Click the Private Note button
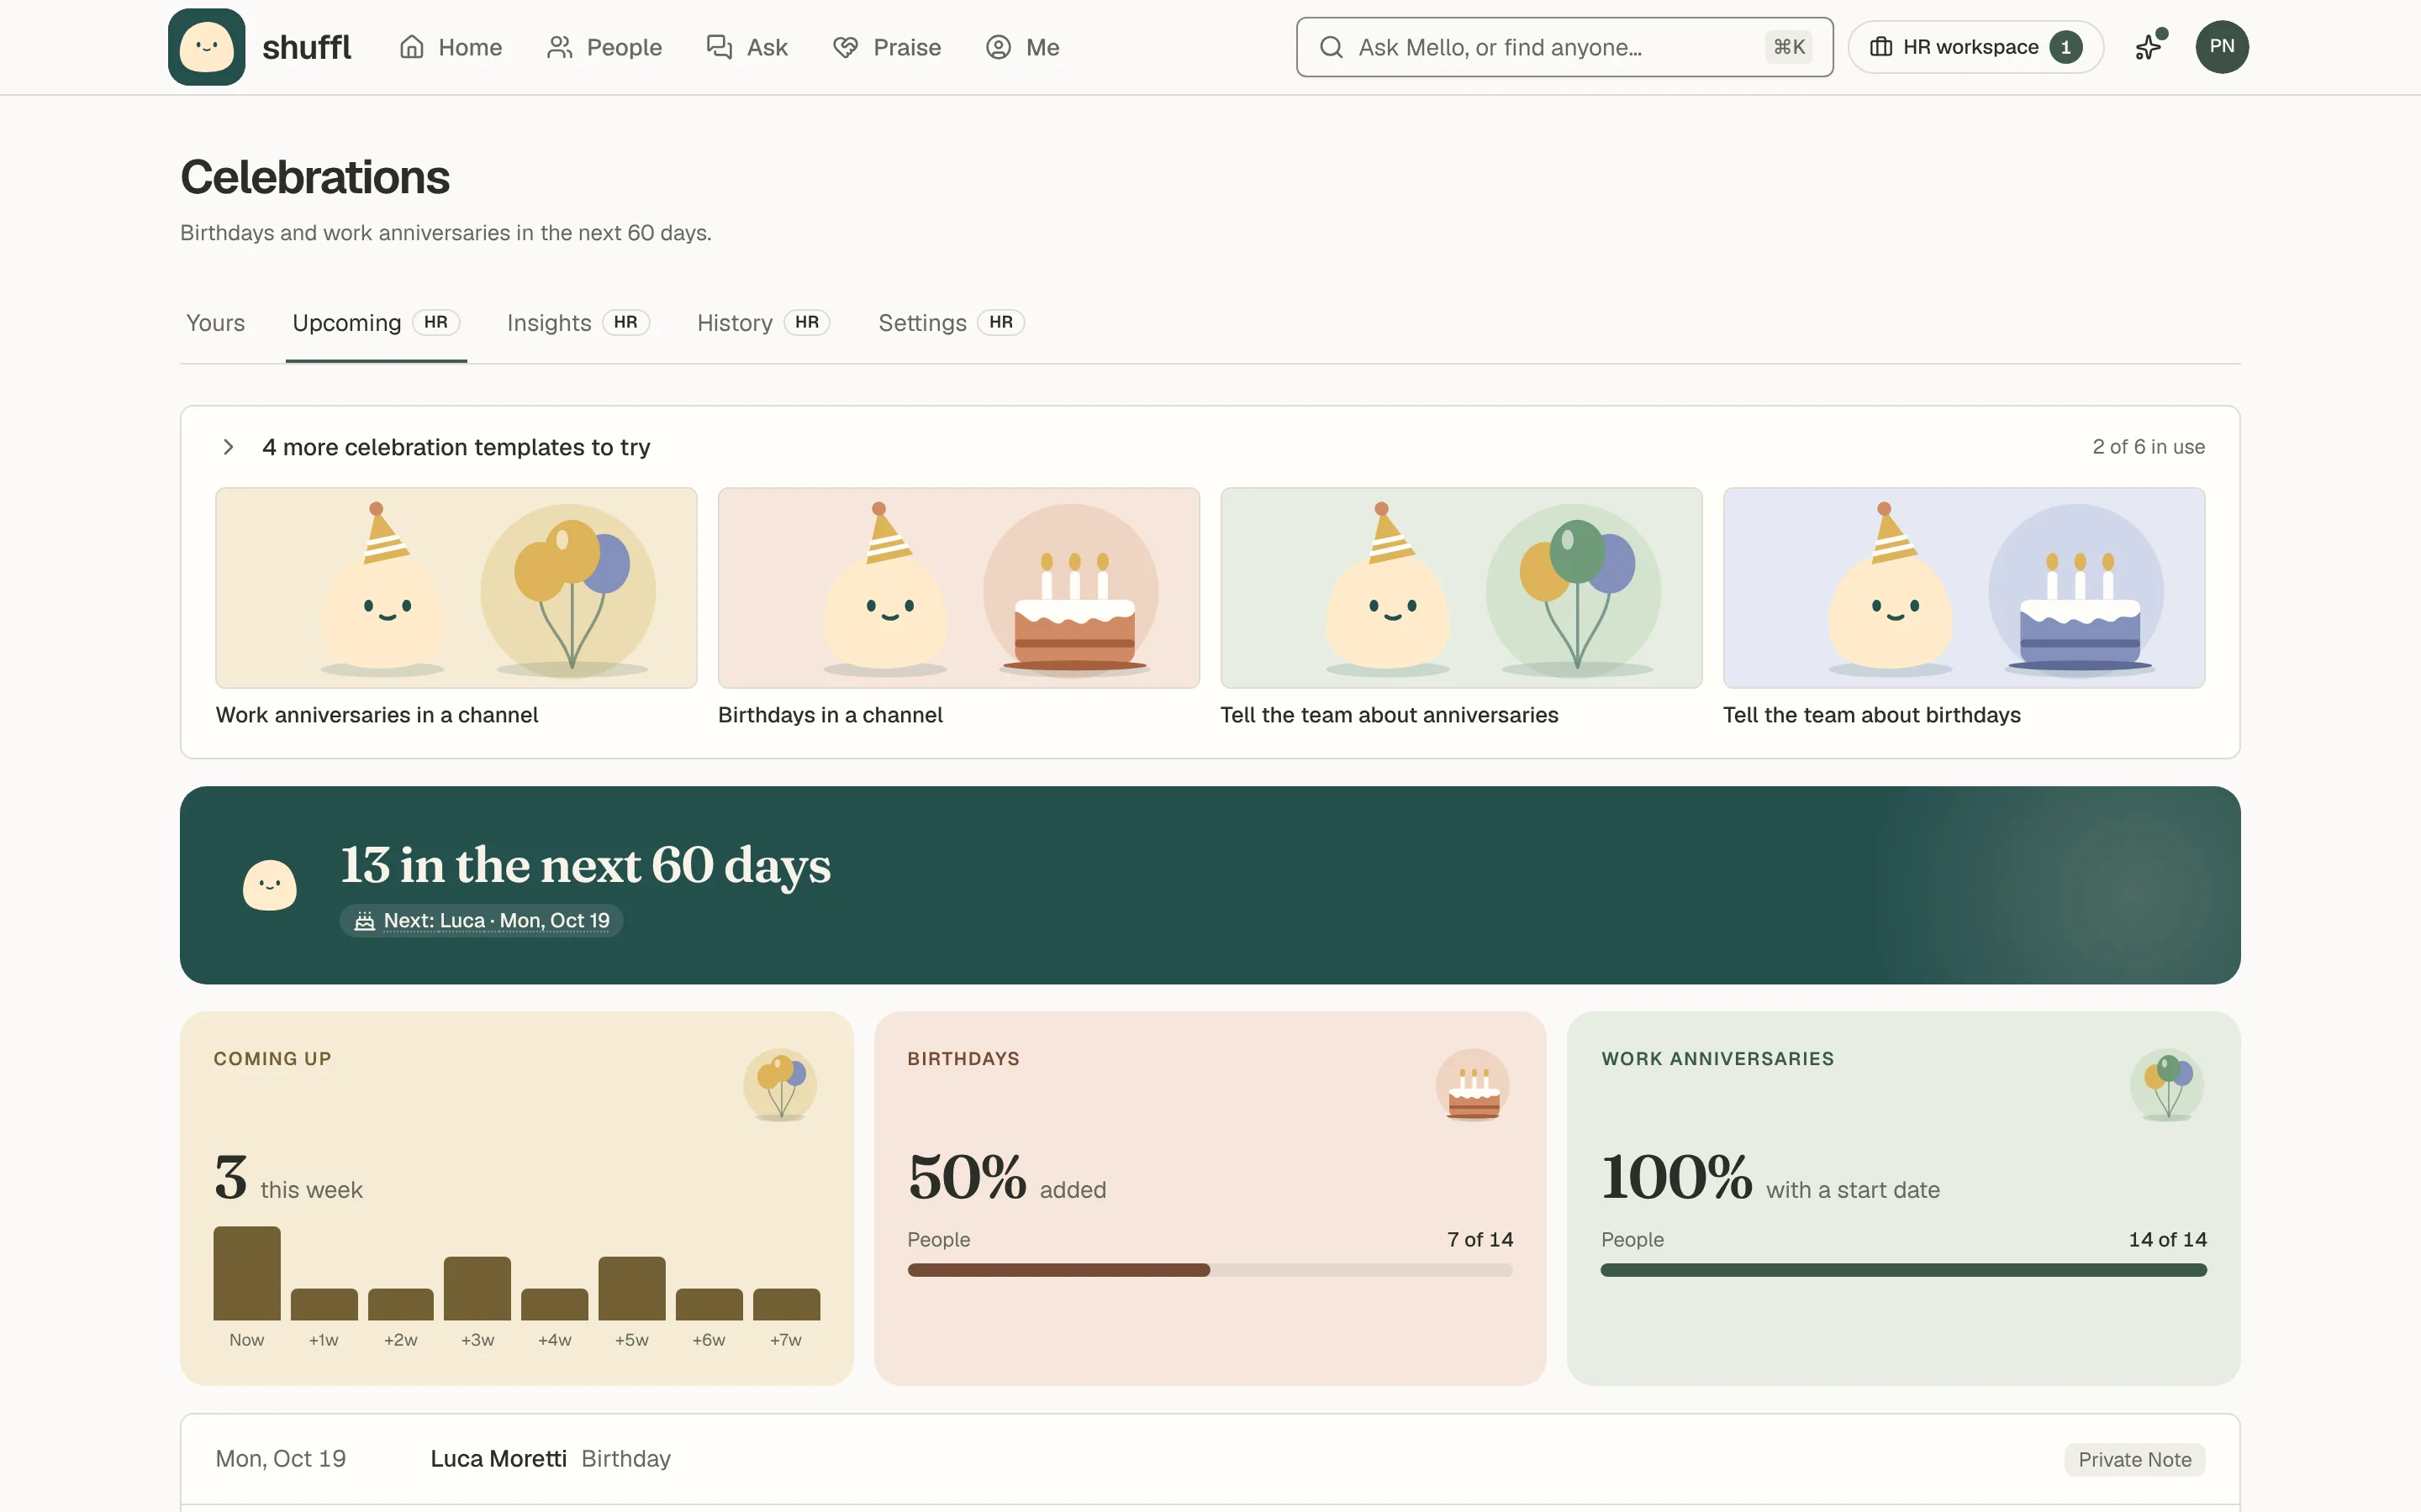This screenshot has width=2421, height=1512. click(x=2134, y=1459)
